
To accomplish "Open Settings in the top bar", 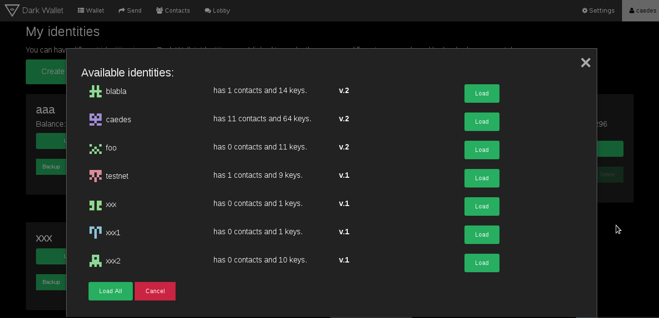I will click(598, 10).
